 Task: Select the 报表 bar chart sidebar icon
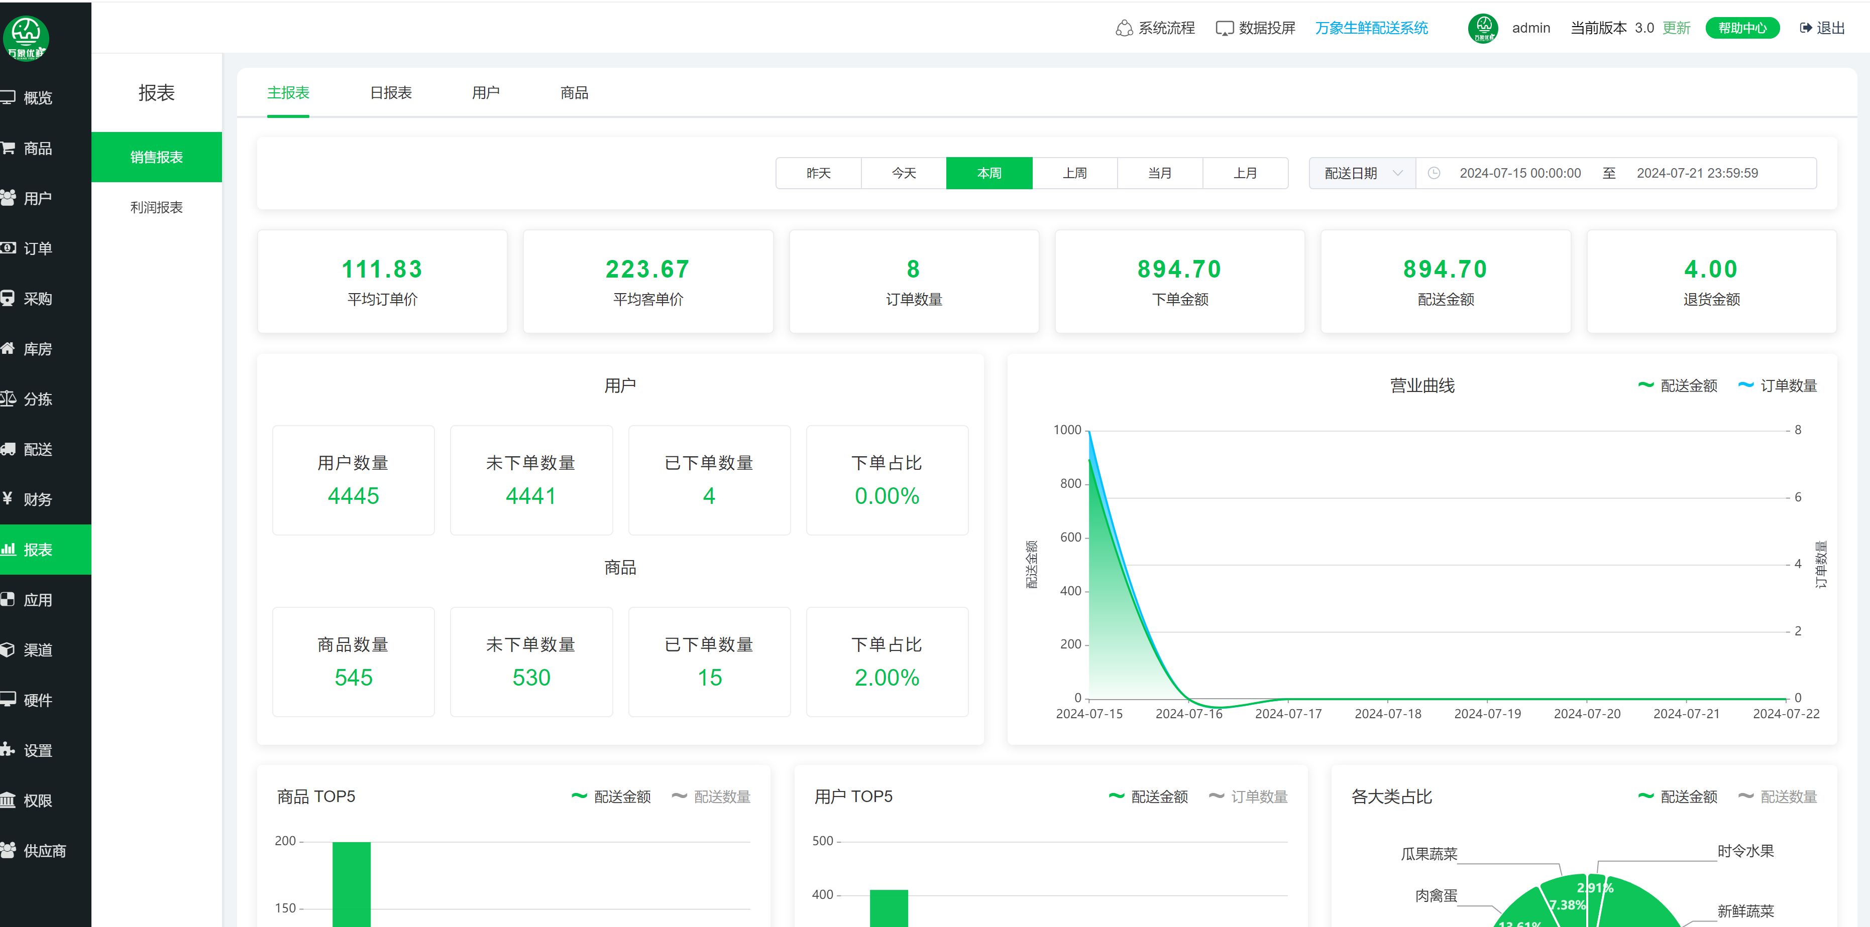[x=7, y=549]
